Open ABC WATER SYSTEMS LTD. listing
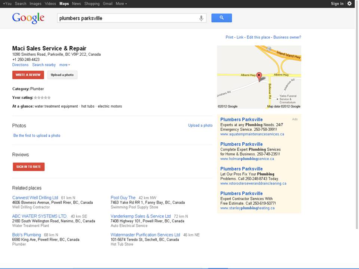This screenshot has width=359, height=269. pyautogui.click(x=40, y=216)
